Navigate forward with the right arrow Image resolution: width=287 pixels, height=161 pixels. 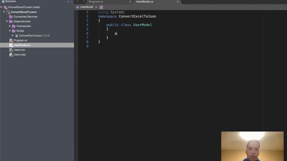click(84, 1)
